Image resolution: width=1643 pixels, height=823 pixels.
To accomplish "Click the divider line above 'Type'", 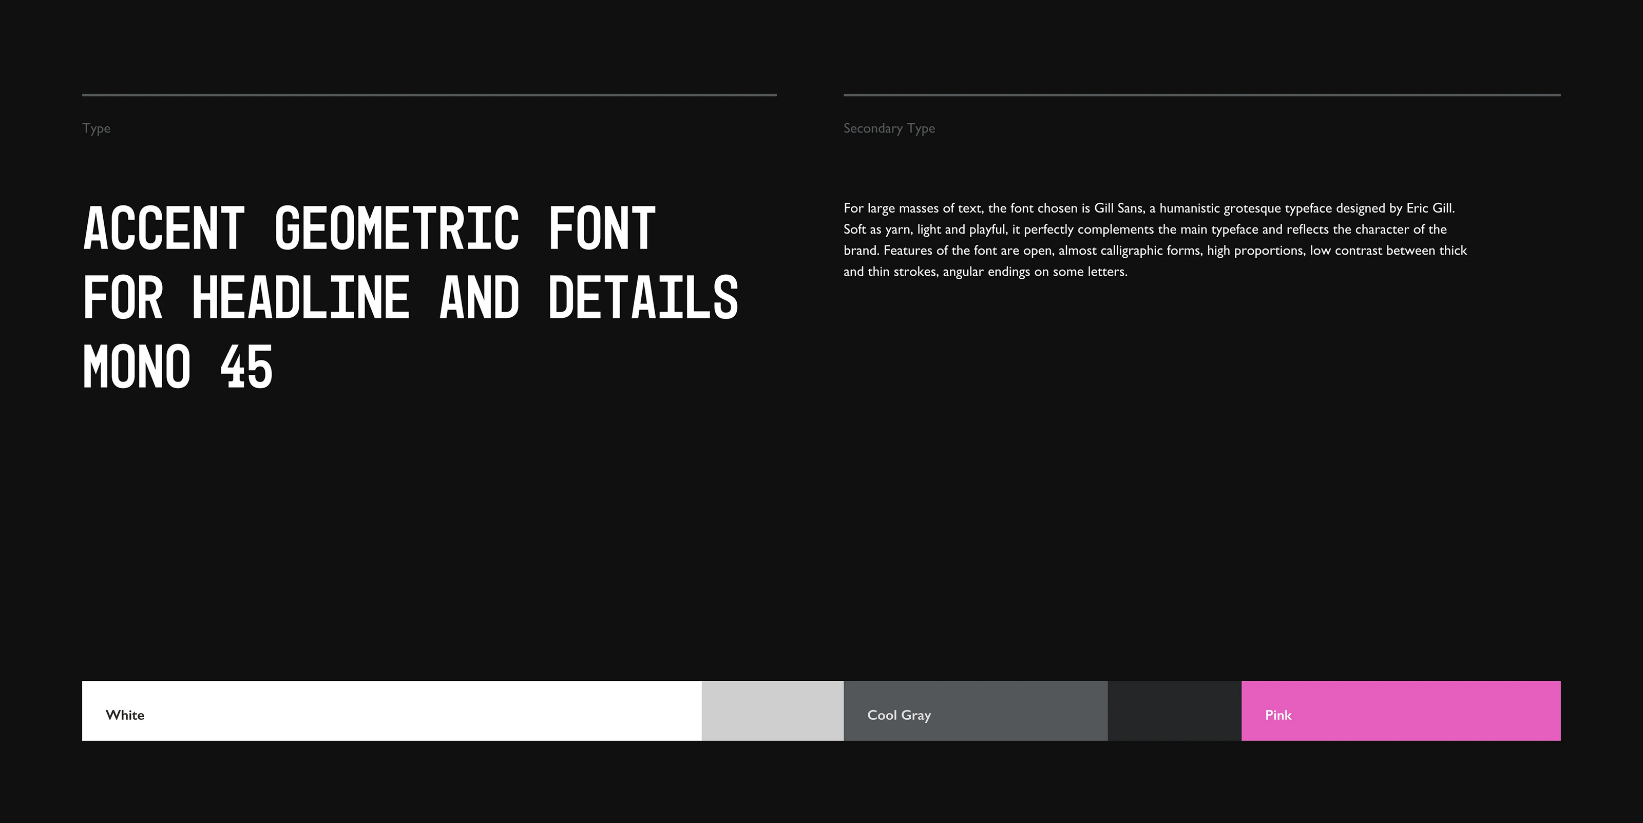I will [x=429, y=95].
